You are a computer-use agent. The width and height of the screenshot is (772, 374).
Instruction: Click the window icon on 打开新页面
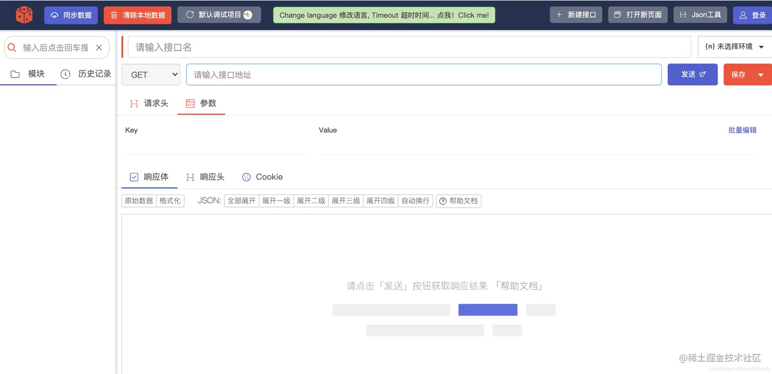618,15
